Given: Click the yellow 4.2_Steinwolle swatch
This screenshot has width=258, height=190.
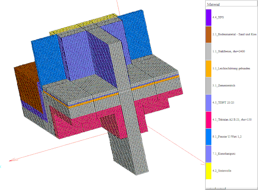Looking at the screenshot, I should [208, 171].
